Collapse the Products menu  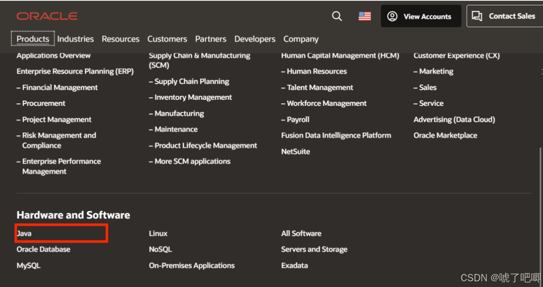(x=33, y=39)
